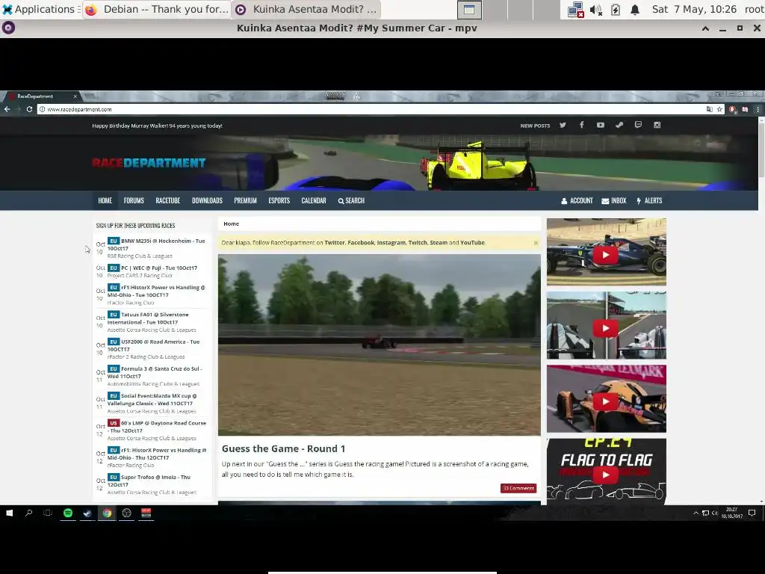This screenshot has height=574, width=765.
Task: Click the RaceDepartment logo
Action: pos(149,163)
